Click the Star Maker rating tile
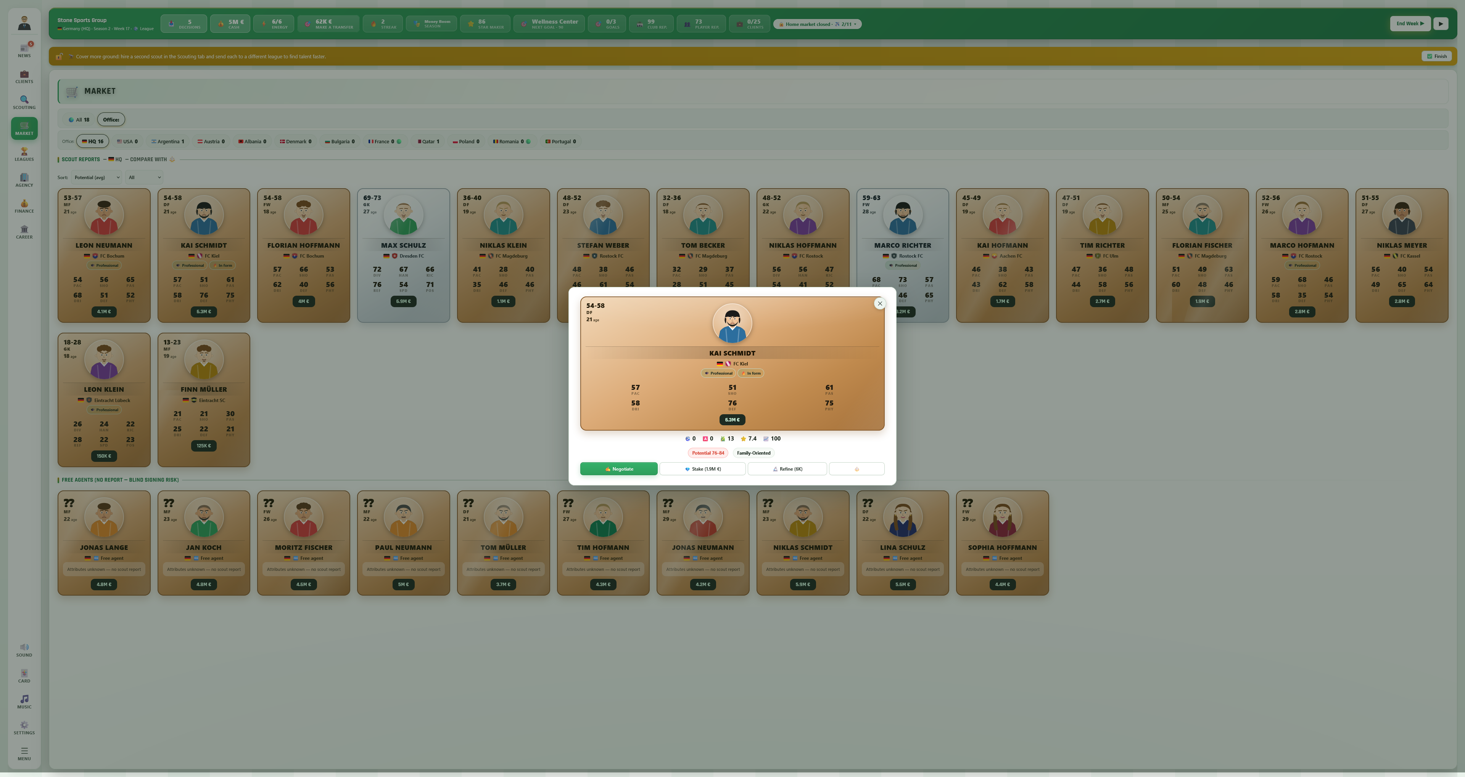Image resolution: width=1465 pixels, height=777 pixels. [x=485, y=24]
